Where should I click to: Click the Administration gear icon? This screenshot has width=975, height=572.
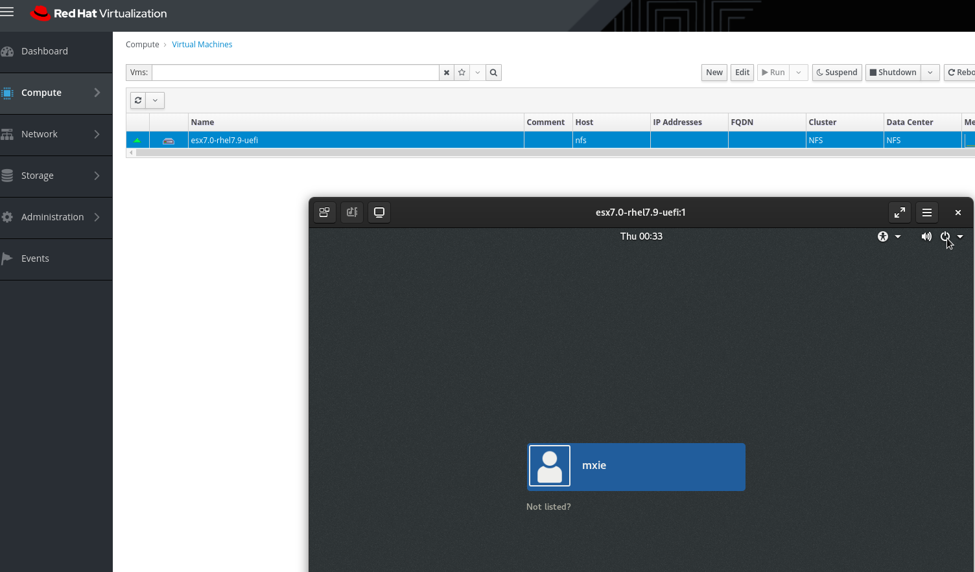[x=7, y=217]
